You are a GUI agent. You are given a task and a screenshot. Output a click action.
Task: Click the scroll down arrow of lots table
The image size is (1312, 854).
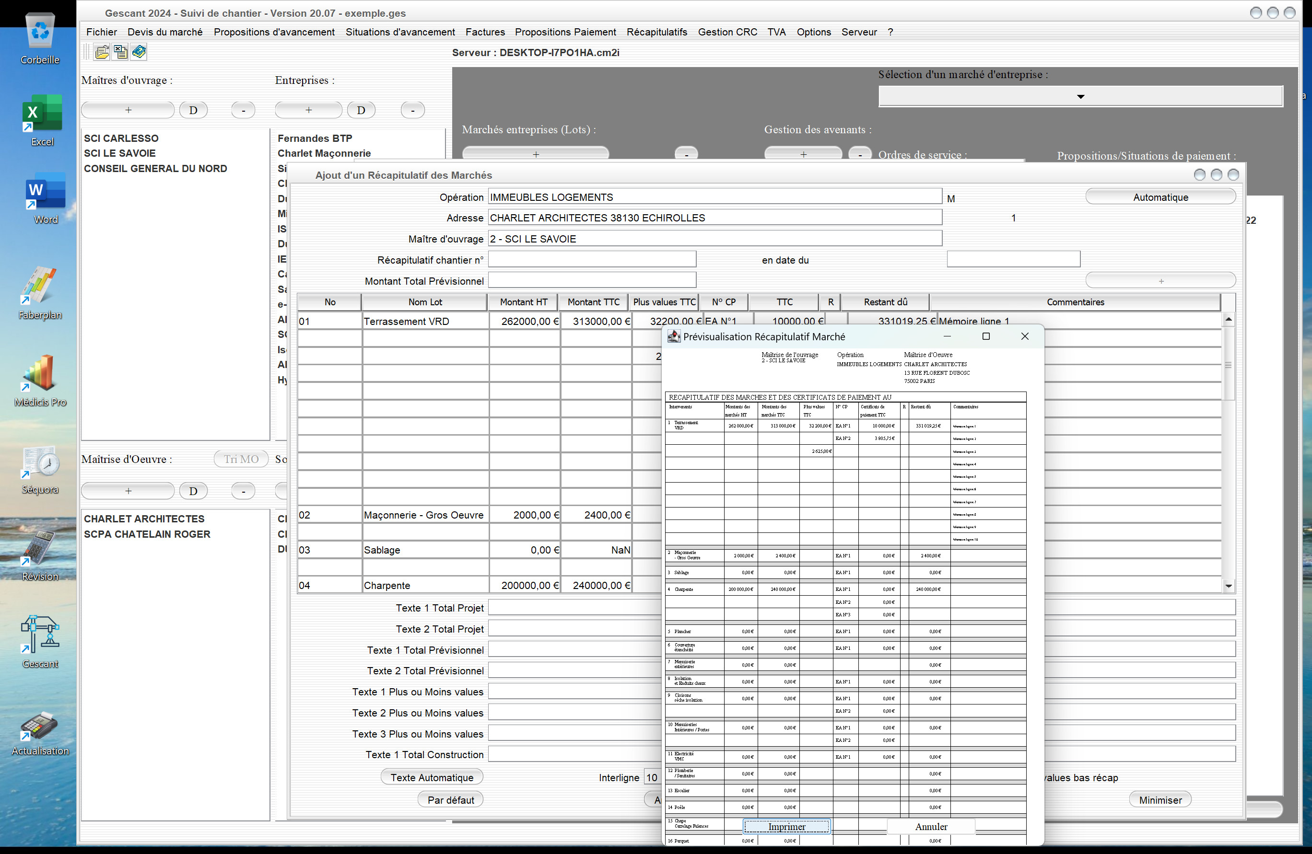click(1229, 586)
